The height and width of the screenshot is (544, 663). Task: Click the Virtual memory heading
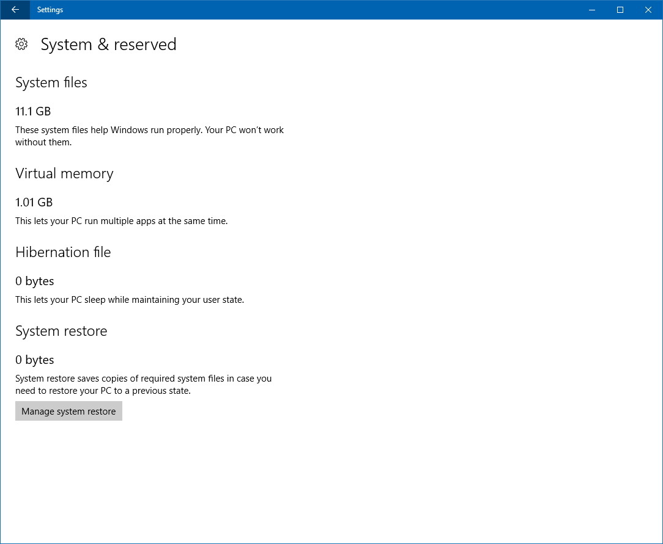64,173
